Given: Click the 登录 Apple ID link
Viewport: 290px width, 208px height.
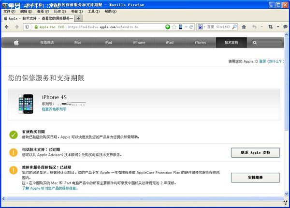Looking at the screenshot, I should tap(262, 61).
